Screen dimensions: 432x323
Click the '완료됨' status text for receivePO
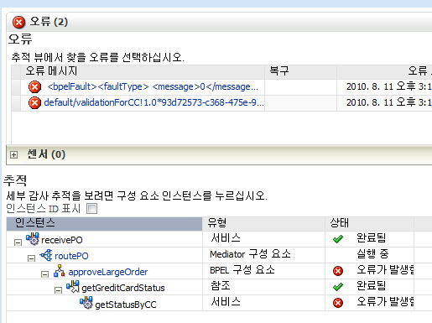tap(372, 238)
